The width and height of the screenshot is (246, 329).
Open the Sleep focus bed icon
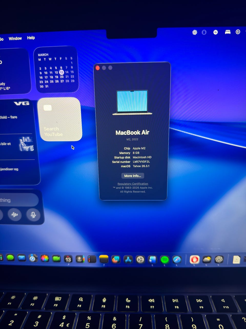pyautogui.click(x=228, y=32)
